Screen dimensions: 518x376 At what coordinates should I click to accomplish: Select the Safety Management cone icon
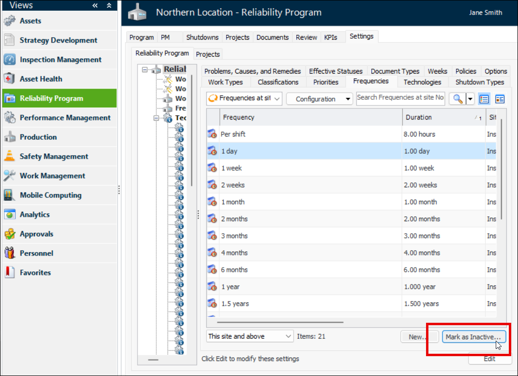(x=10, y=156)
